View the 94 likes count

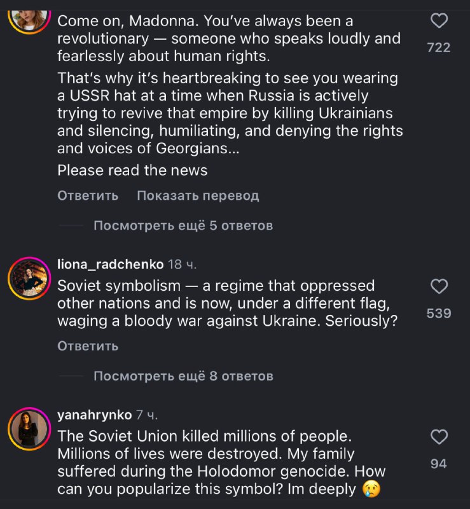(x=439, y=464)
